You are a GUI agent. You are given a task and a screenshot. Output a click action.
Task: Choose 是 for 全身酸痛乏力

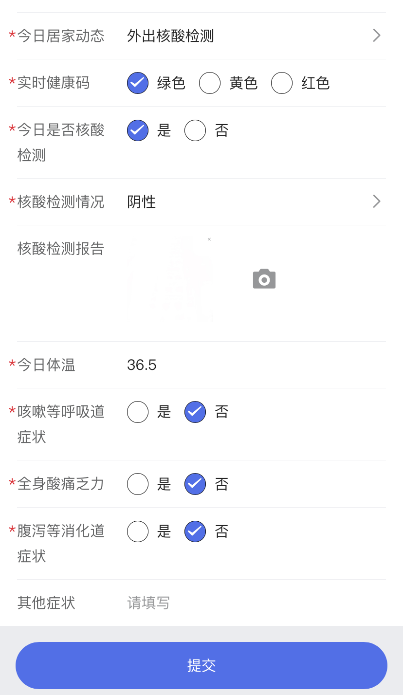[138, 484]
